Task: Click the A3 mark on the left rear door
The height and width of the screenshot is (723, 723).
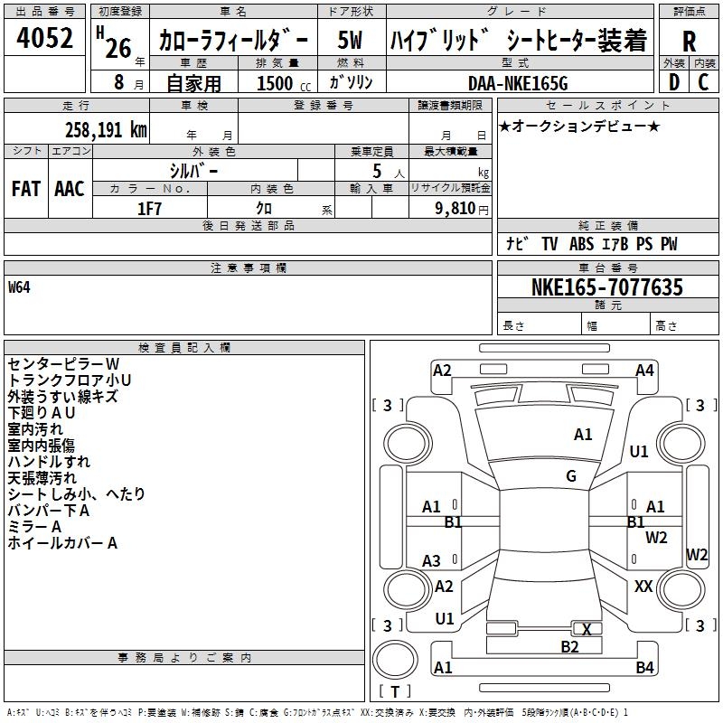Action: (x=431, y=561)
